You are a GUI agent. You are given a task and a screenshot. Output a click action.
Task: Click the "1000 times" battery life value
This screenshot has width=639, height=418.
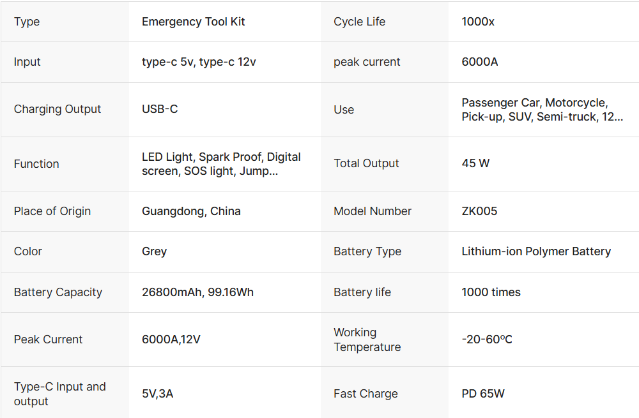[491, 292]
